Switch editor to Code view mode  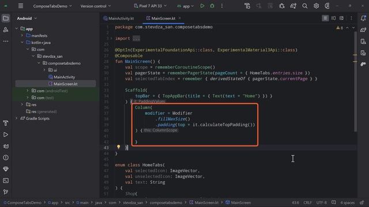[x=325, y=18]
